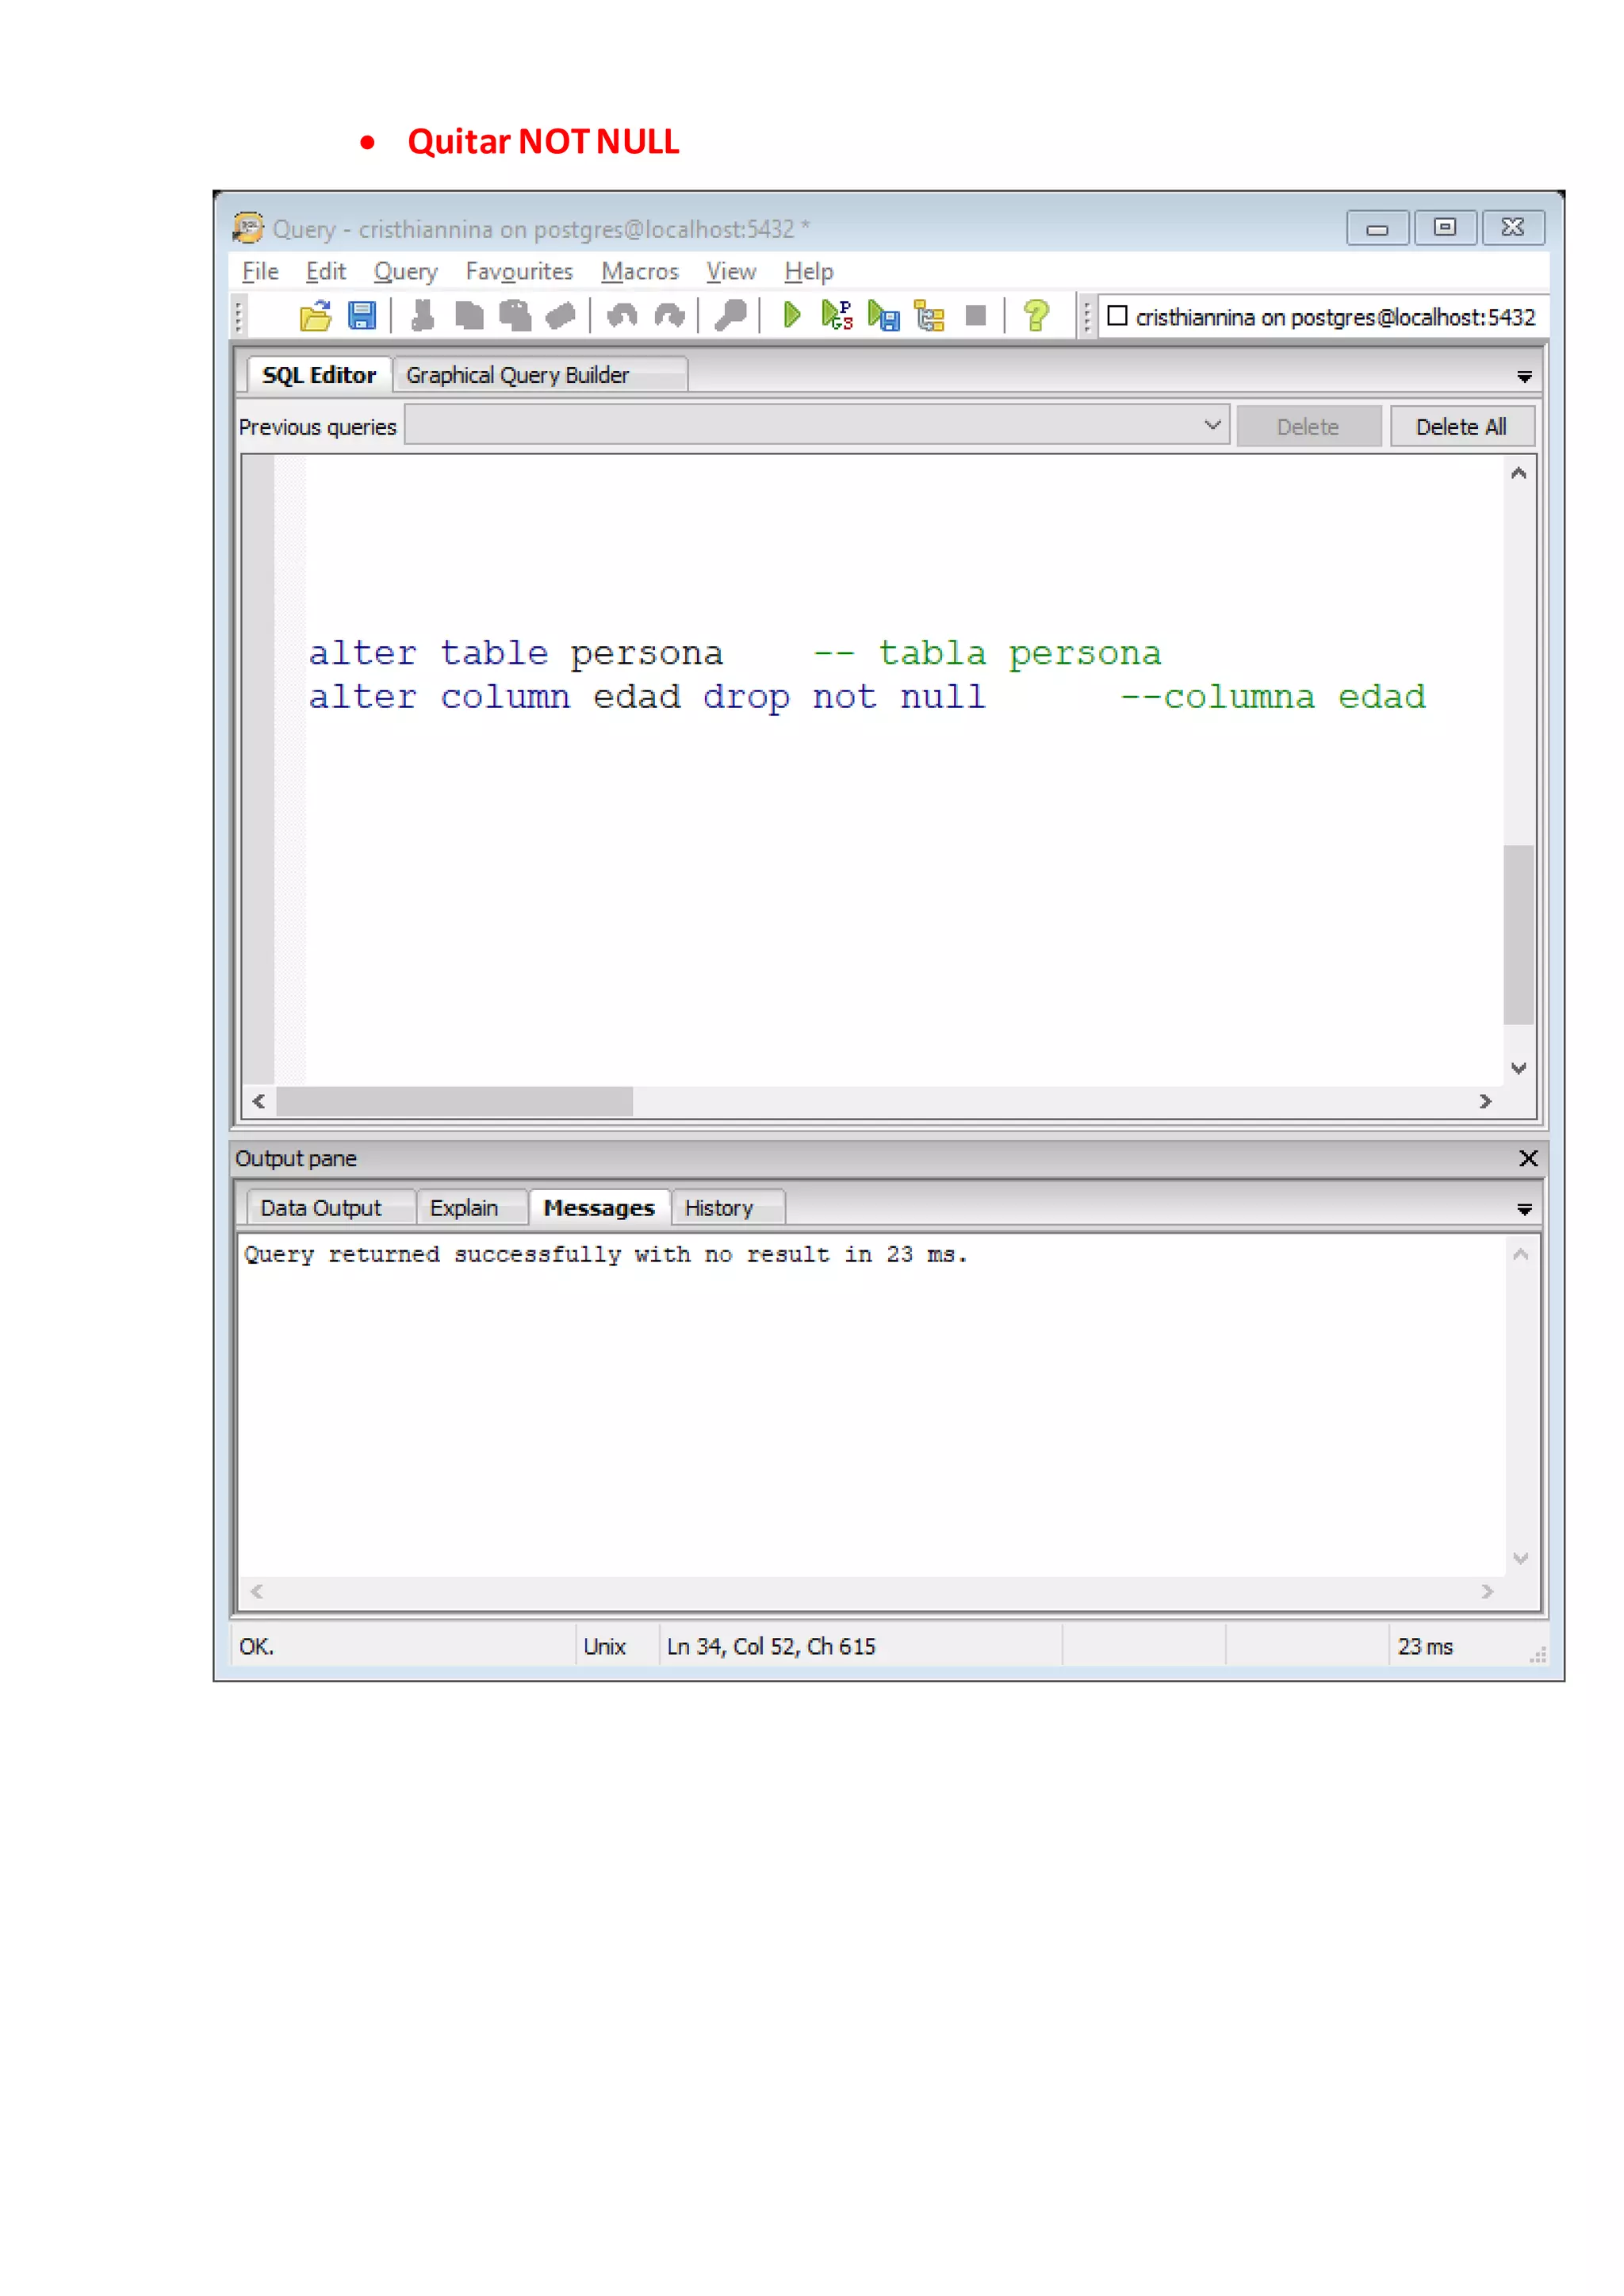
Task: Click editor scroll right arrow
Action: point(1485,1101)
